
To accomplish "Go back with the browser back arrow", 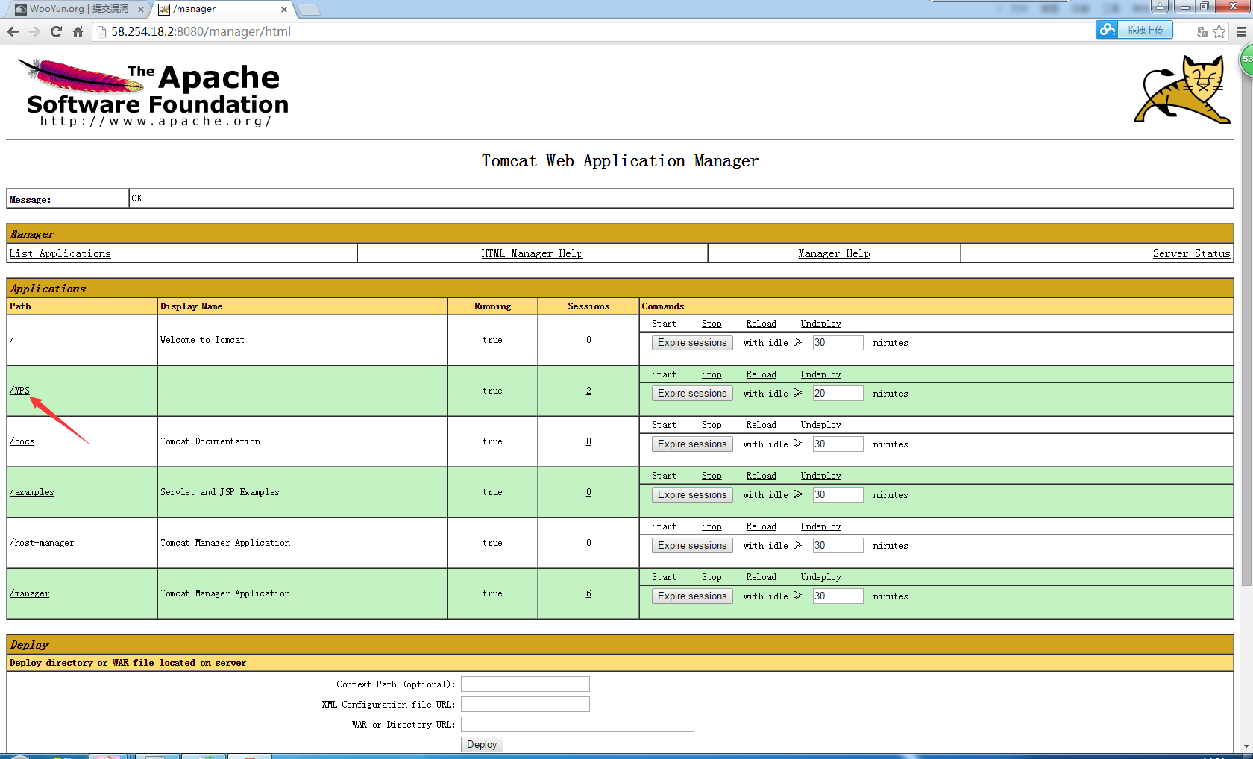I will click(13, 31).
